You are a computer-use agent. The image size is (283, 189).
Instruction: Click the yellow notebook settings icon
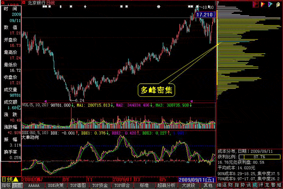(278, 4)
